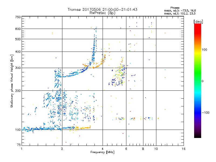Click the 'Frequency [MHz]' x-axis label

102,152
